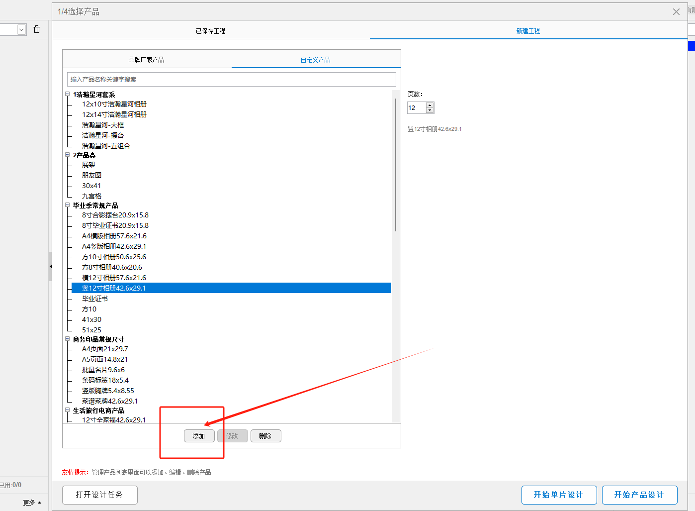Open the 品牌厂家产品 tab
This screenshot has width=695, height=511.
pyautogui.click(x=147, y=60)
